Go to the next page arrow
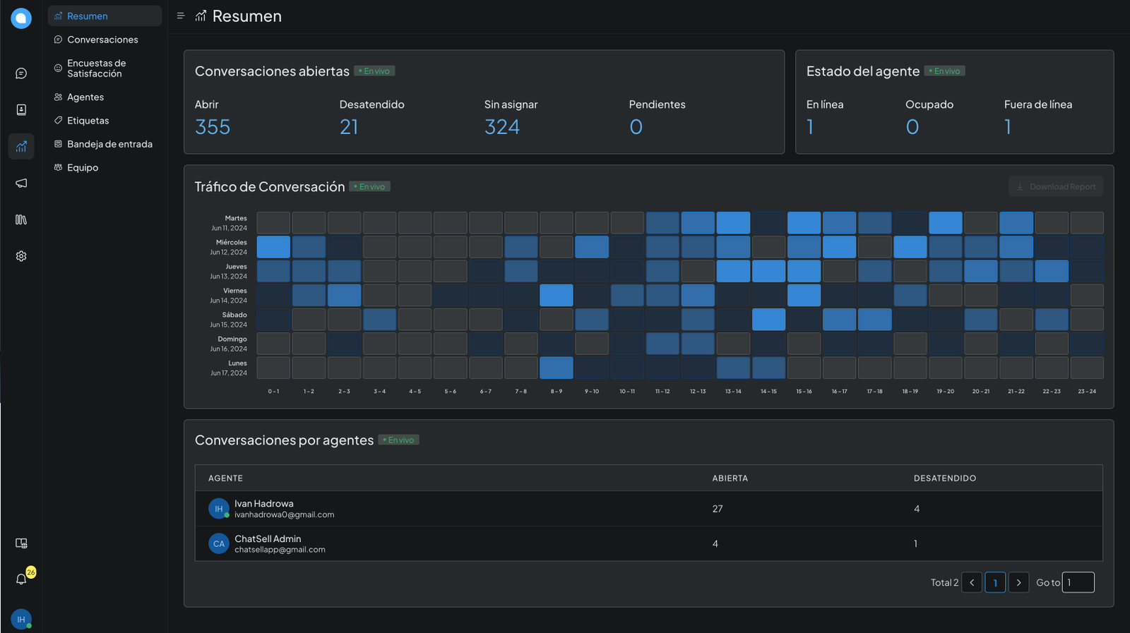The height and width of the screenshot is (633, 1130). (x=1018, y=582)
